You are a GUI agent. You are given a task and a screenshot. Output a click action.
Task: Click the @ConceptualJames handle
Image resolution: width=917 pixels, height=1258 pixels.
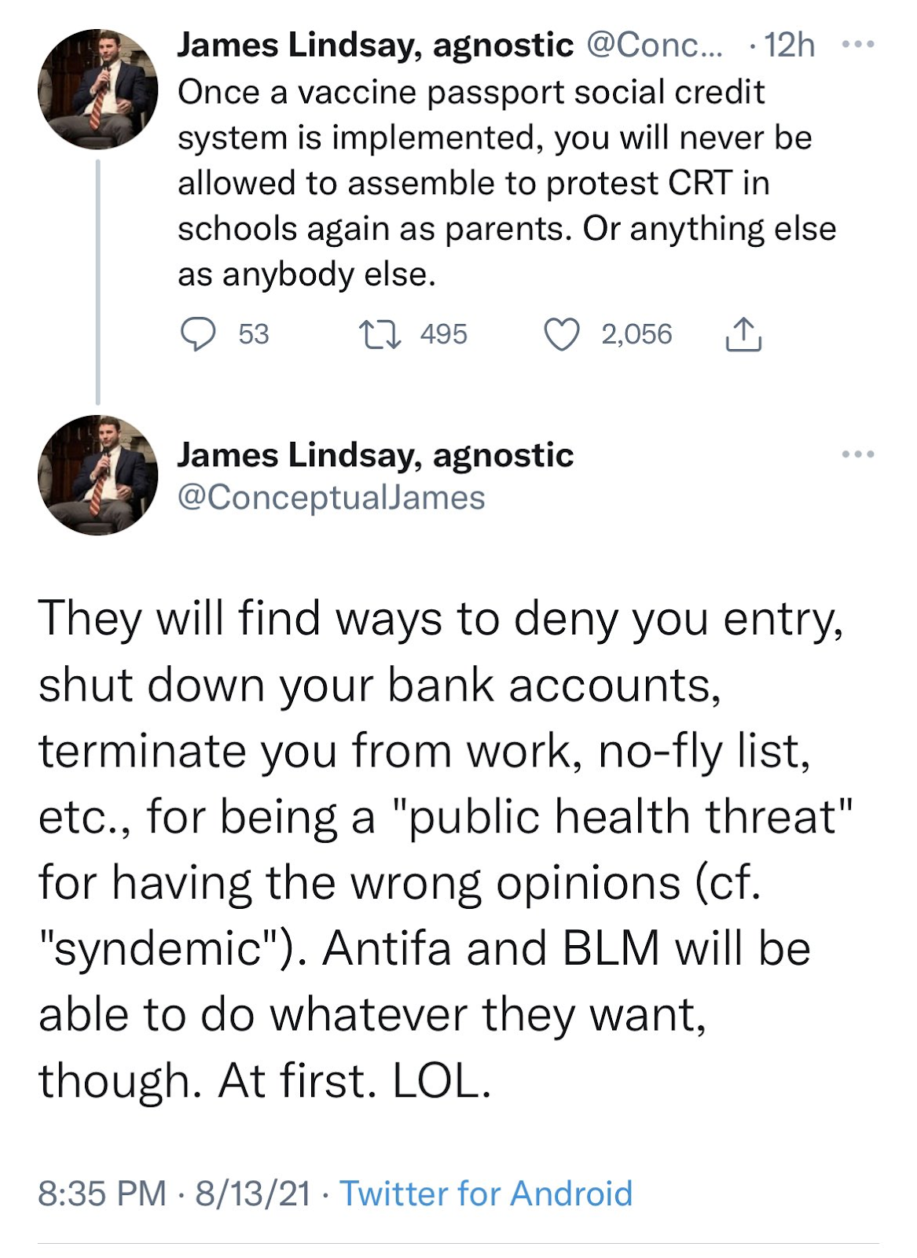tap(331, 498)
